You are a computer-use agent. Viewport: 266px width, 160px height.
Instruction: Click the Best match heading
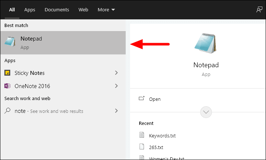[x=16, y=26]
